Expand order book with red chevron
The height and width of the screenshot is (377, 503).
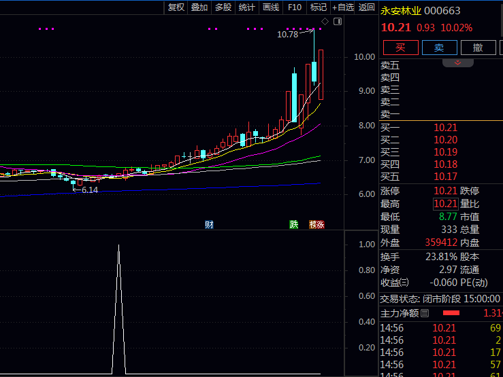(x=458, y=62)
